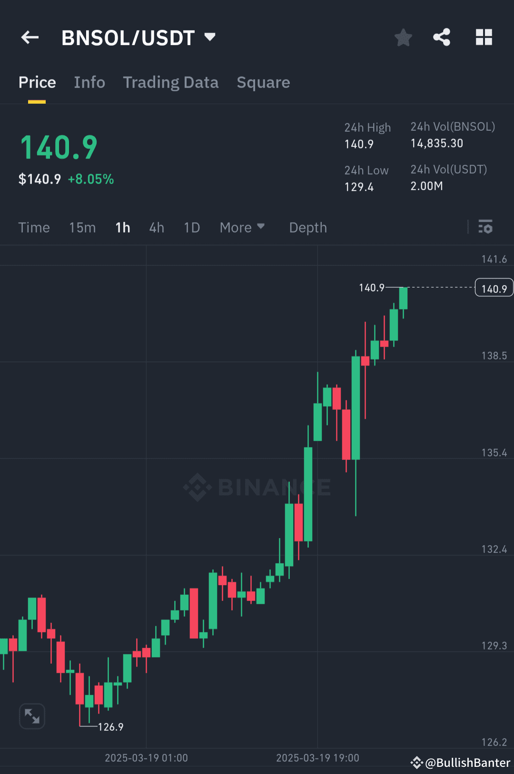The image size is (514, 774).
Task: Expand the More timeframe dropdown
Action: (242, 228)
